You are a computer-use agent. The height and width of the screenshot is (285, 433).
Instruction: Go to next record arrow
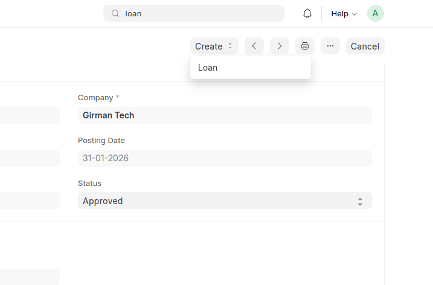(280, 46)
